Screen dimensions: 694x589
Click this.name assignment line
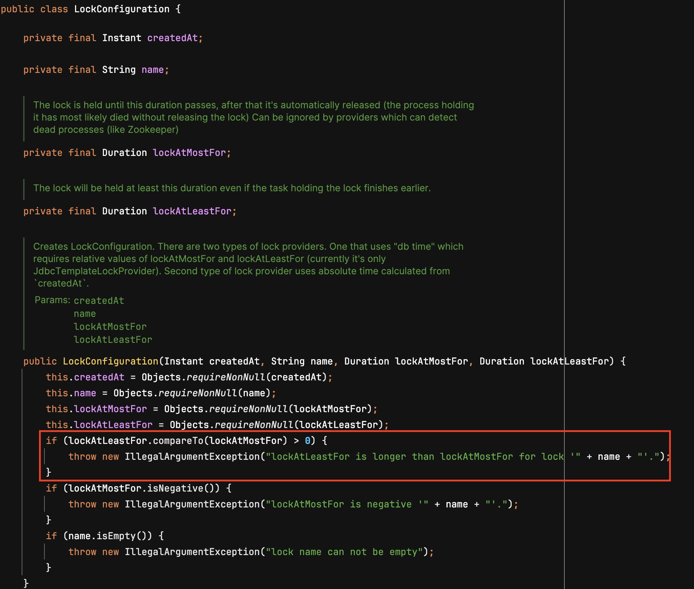click(x=85, y=393)
